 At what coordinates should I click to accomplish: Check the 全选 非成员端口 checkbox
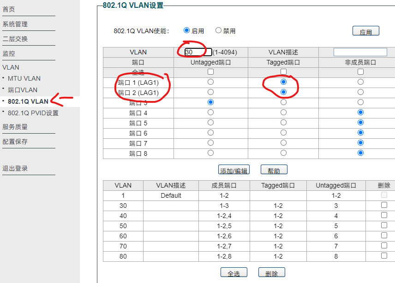pos(360,71)
